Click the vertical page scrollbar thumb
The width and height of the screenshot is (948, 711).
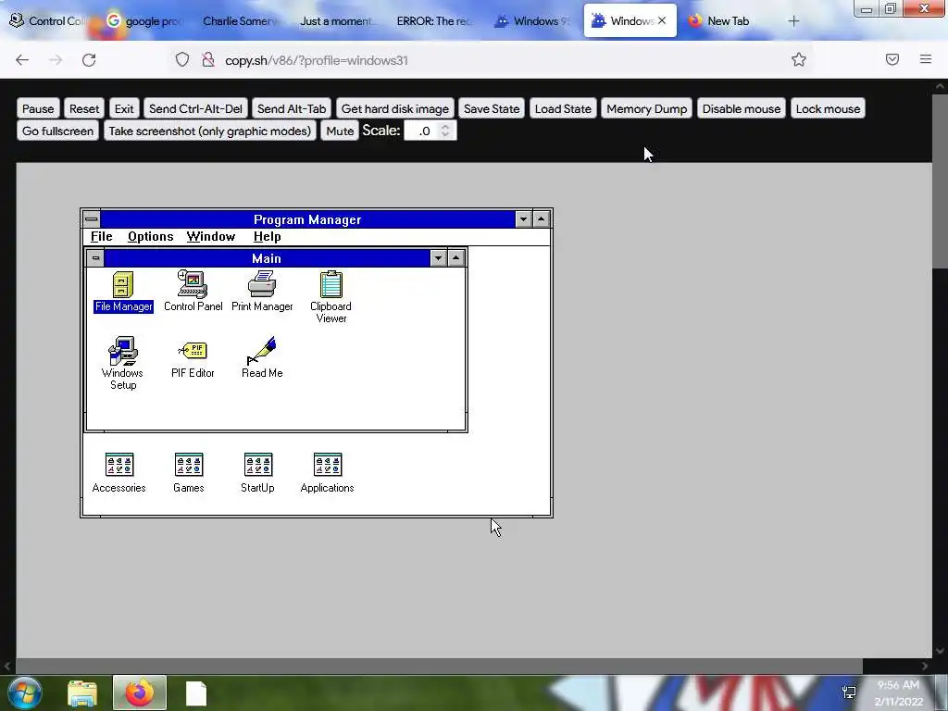941,180
